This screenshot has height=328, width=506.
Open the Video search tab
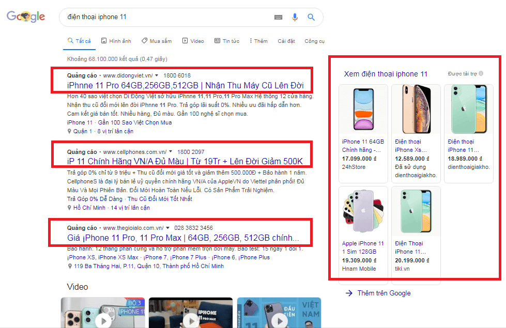193,41
